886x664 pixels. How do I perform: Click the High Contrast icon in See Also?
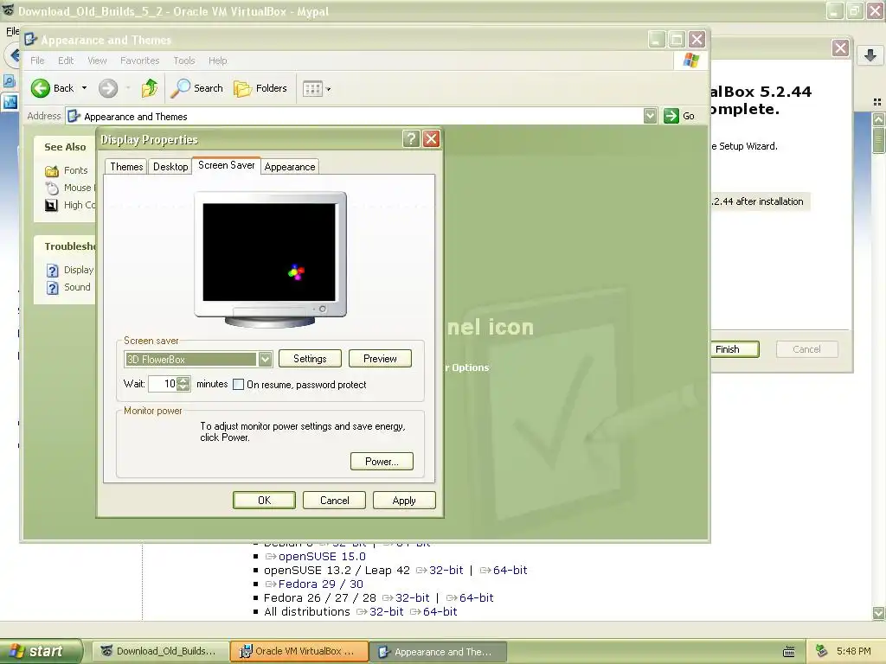[51, 205]
